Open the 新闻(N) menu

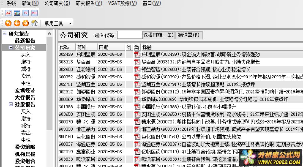point(30,3)
